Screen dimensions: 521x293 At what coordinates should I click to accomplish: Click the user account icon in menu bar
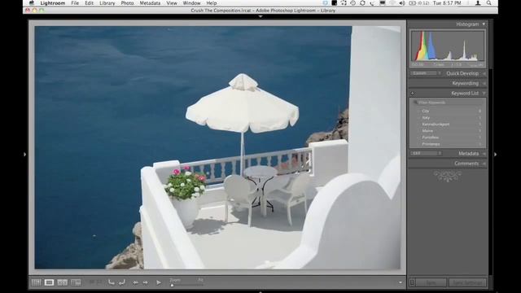[478, 3]
